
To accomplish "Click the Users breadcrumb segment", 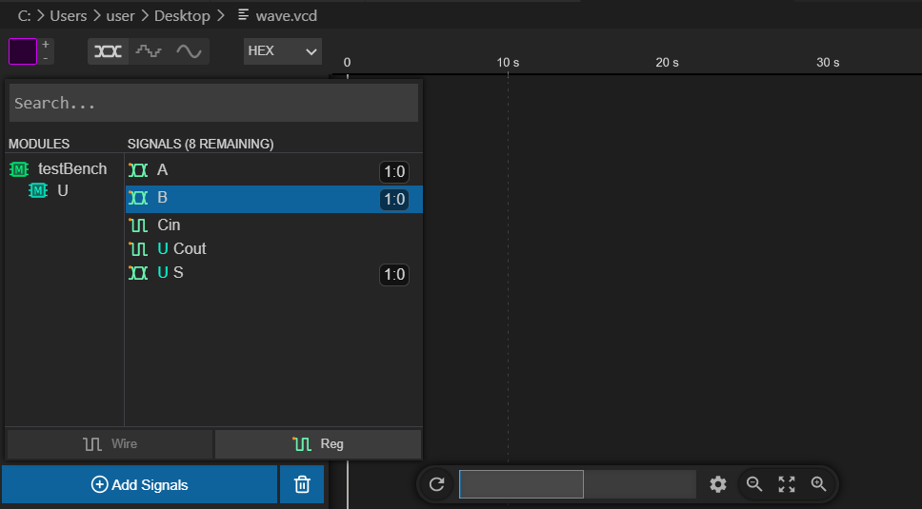I will (69, 16).
